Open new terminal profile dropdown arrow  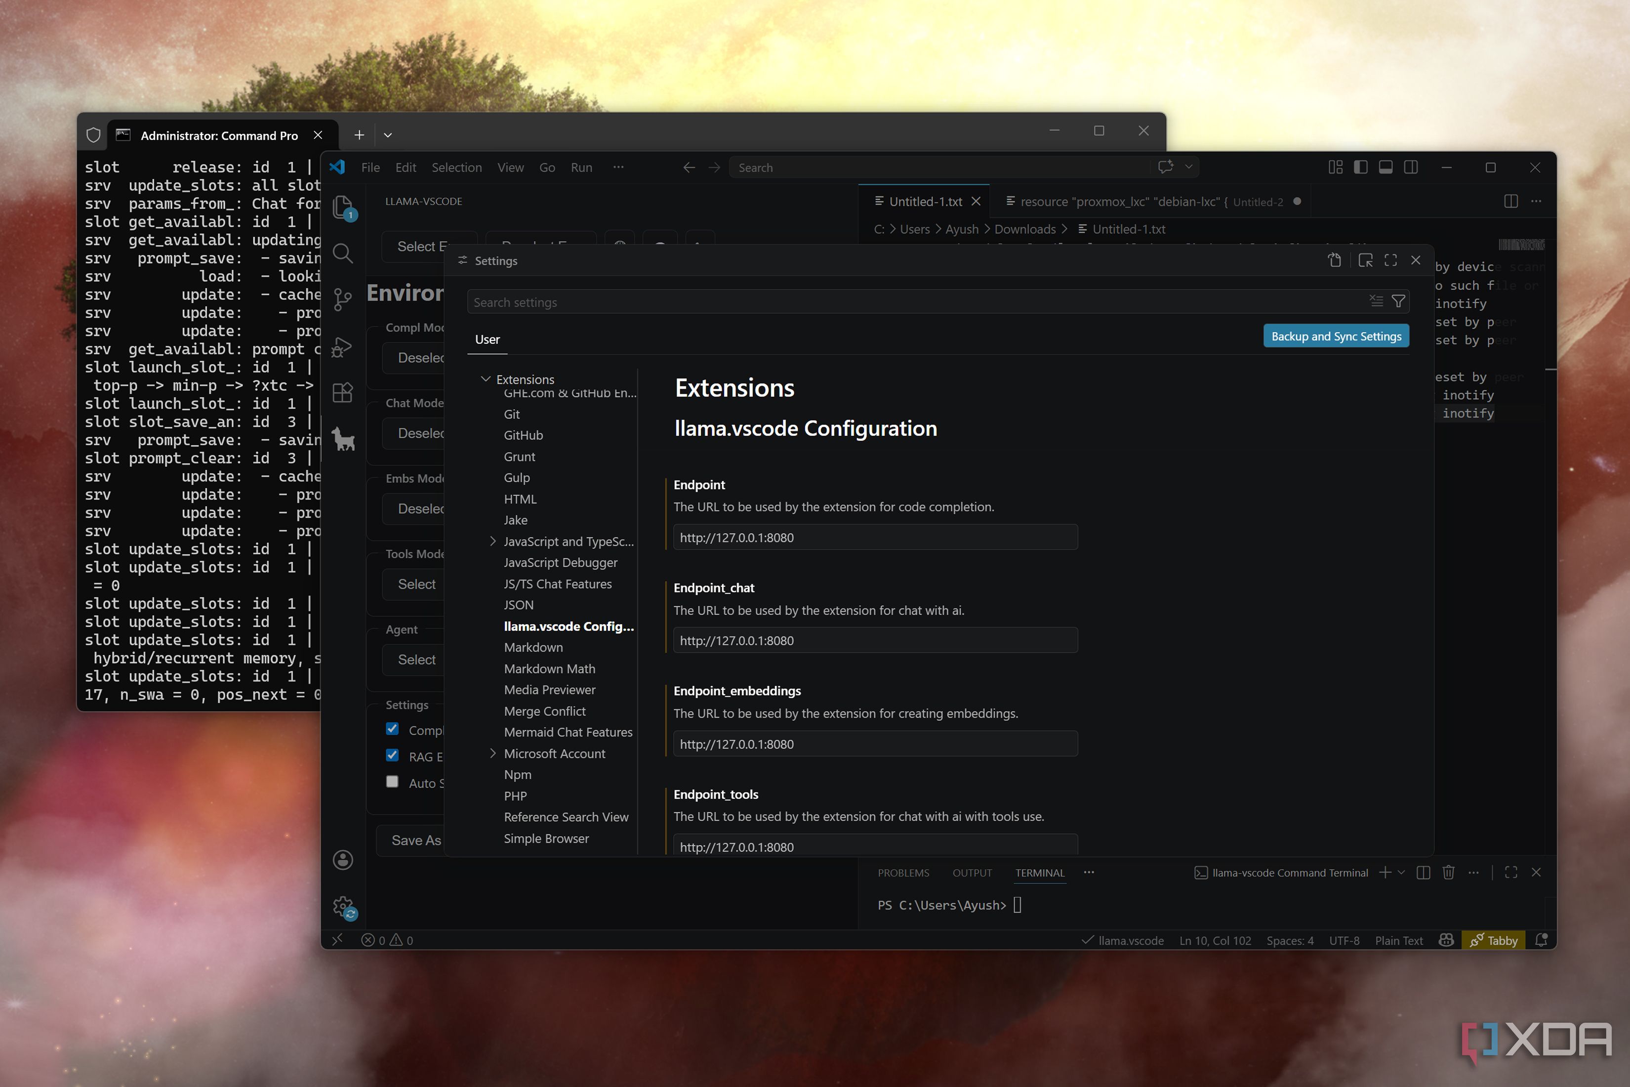click(x=1401, y=872)
